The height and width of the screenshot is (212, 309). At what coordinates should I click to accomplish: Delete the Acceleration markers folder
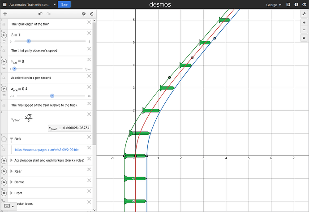(x=89, y=159)
